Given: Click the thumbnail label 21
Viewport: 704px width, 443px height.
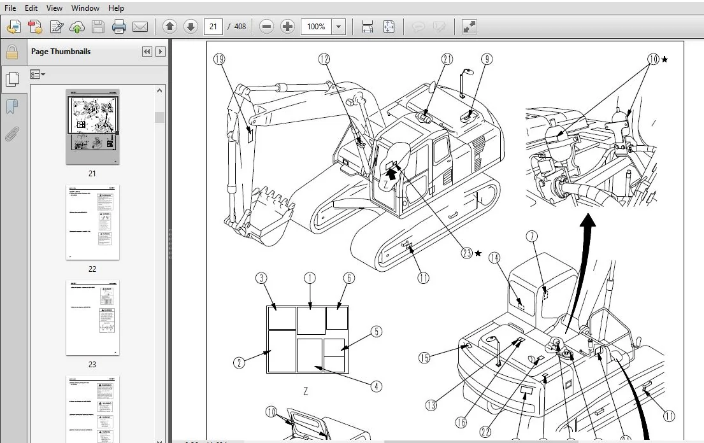Looking at the screenshot, I should click(x=92, y=174).
